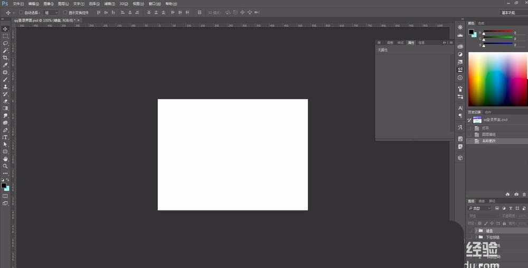Select the Move tool in the toolbox
Image resolution: width=528 pixels, height=268 pixels.
coord(5,28)
